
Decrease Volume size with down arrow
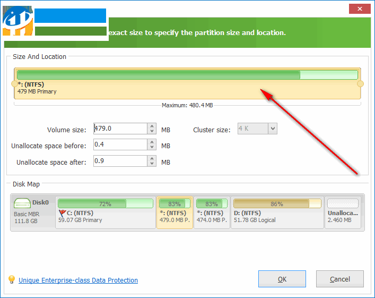(x=152, y=131)
